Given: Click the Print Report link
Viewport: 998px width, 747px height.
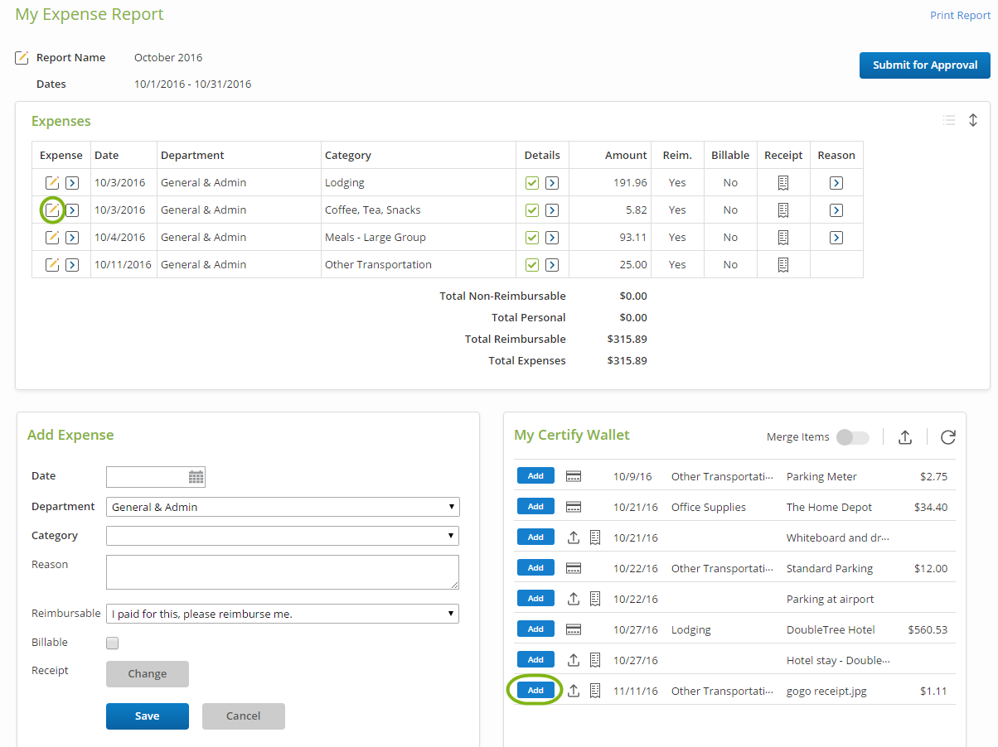Looking at the screenshot, I should coord(960,16).
